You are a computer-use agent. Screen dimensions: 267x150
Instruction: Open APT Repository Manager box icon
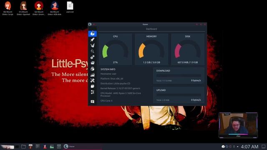tap(93, 86)
